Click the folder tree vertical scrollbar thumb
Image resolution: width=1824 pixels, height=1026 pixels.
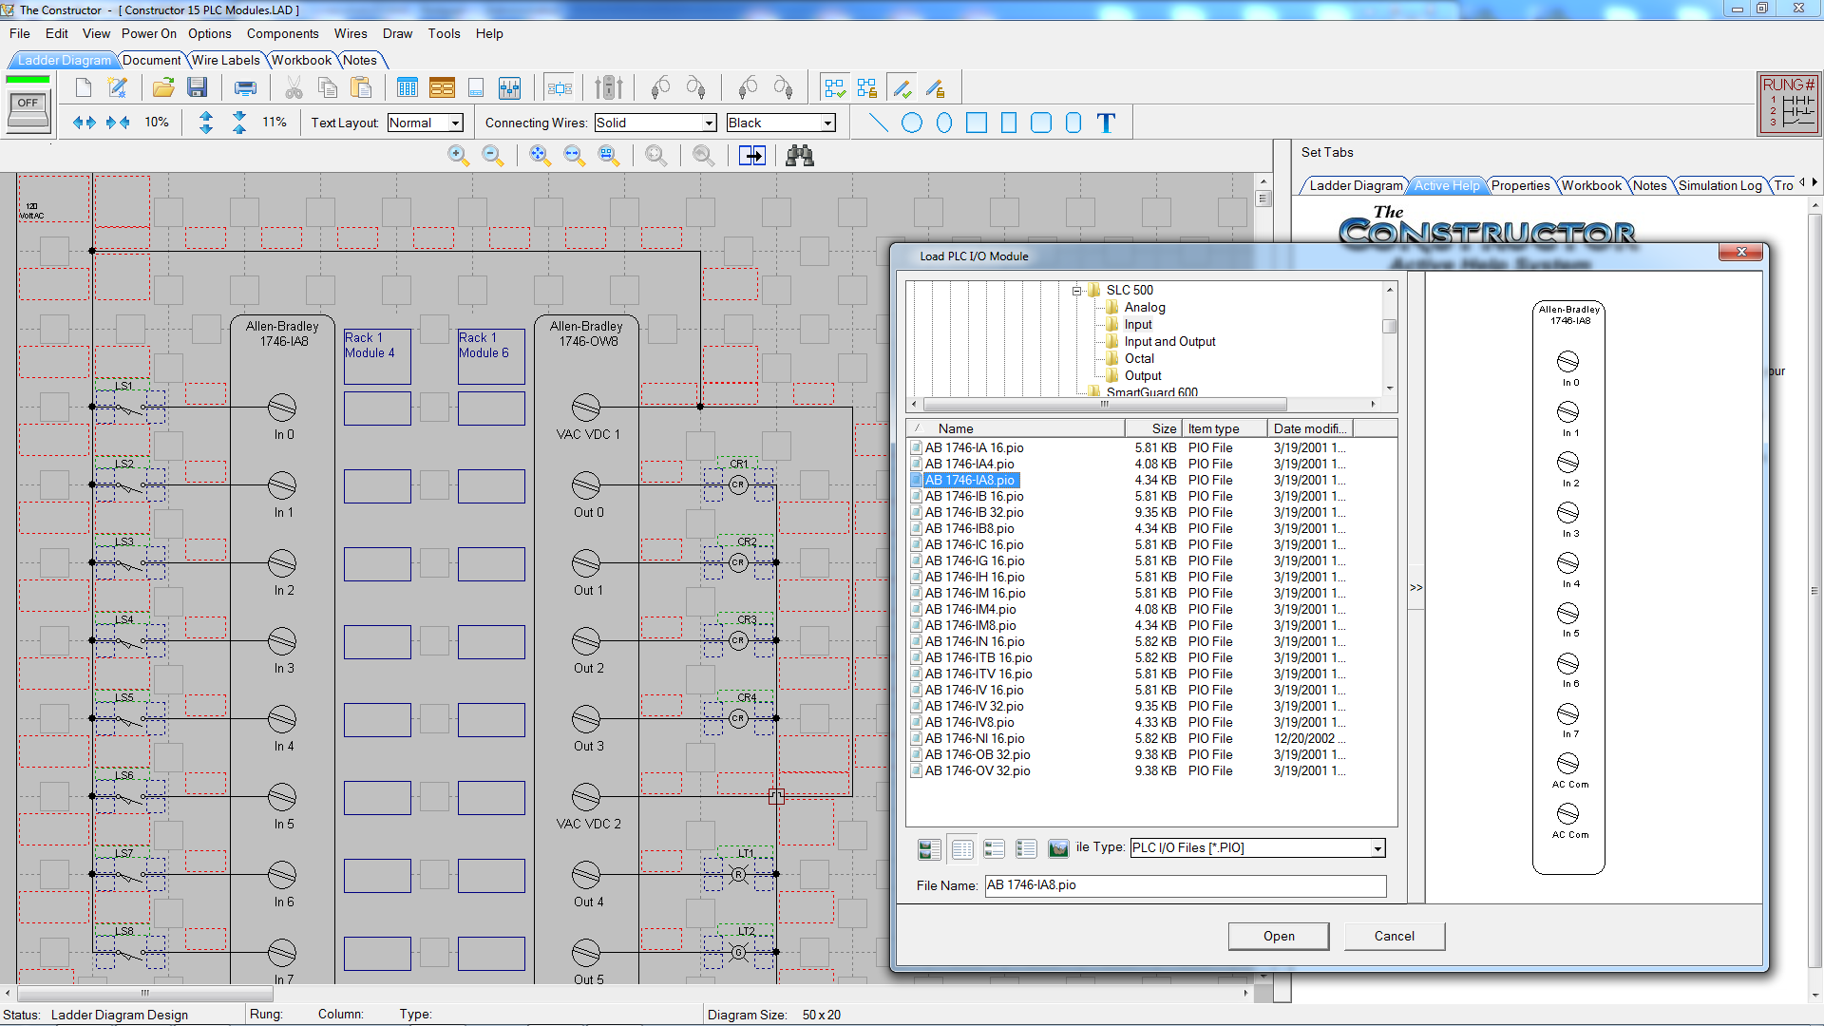click(1389, 326)
